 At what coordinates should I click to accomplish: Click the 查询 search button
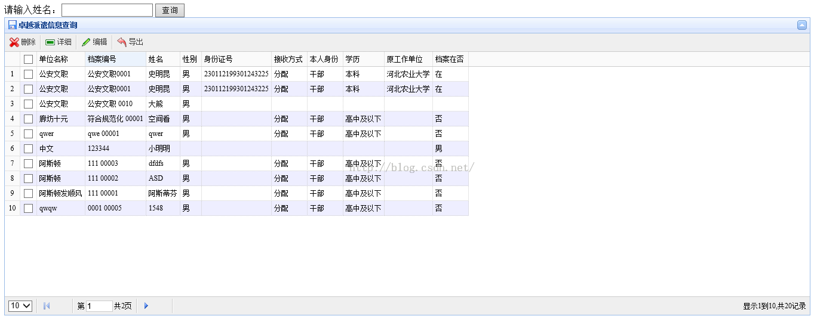pos(170,10)
